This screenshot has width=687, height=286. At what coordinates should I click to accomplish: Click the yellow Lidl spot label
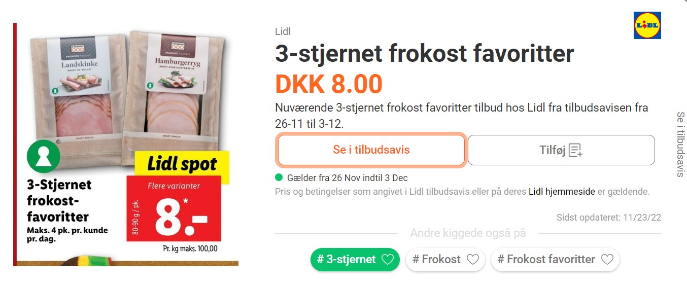(x=182, y=165)
